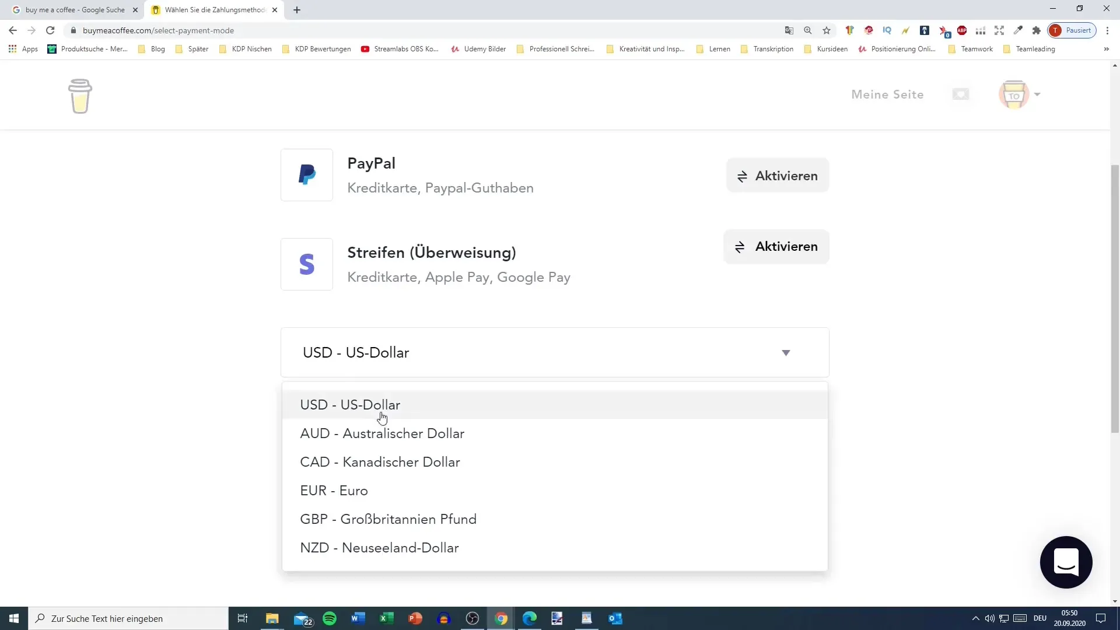The height and width of the screenshot is (630, 1120).
Task: Click the Pausiert profile button
Action: [1072, 30]
